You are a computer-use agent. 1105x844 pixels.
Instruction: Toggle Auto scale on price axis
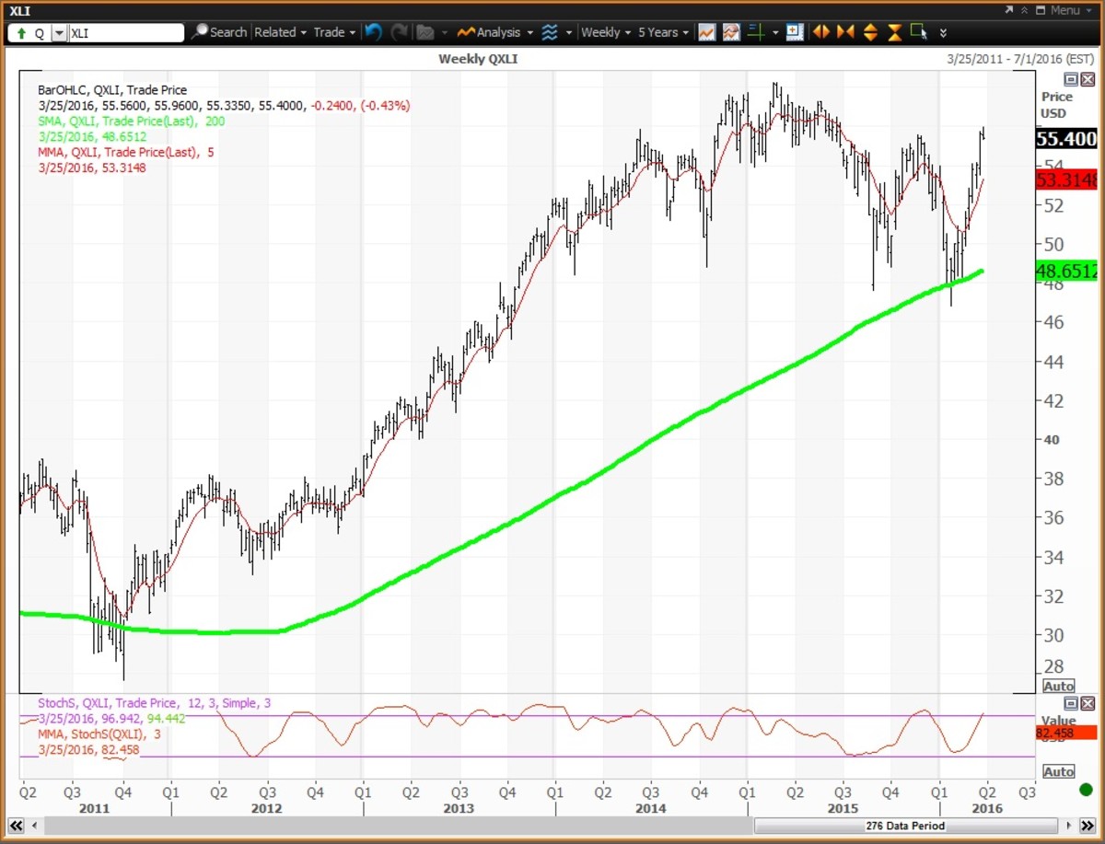point(1058,687)
